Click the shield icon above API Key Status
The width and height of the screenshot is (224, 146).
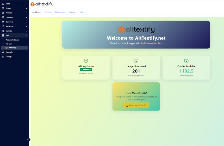click(x=86, y=61)
